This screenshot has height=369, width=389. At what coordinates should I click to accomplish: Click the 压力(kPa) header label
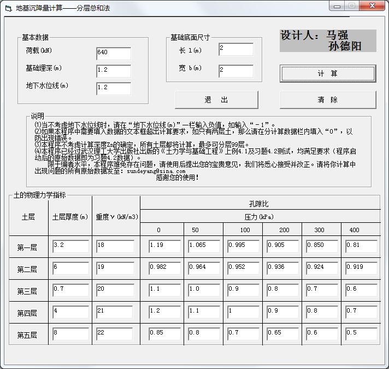259,217
